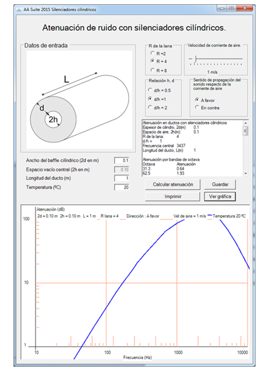Click the AA Suite title bar app icon
This screenshot has width=269, height=371.
click(19, 10)
